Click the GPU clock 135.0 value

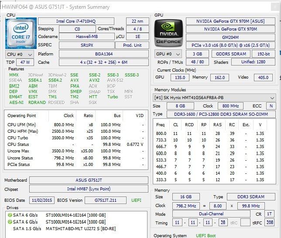[x=180, y=77]
